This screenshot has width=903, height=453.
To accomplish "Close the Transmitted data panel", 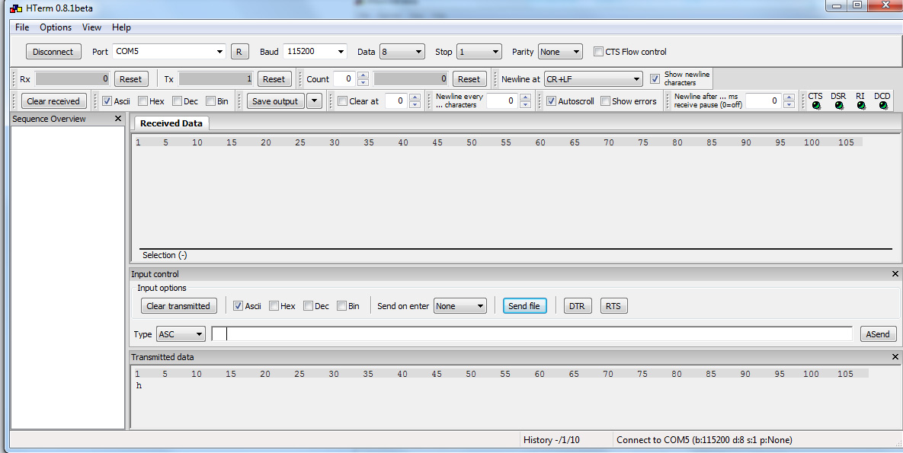I will 895,357.
